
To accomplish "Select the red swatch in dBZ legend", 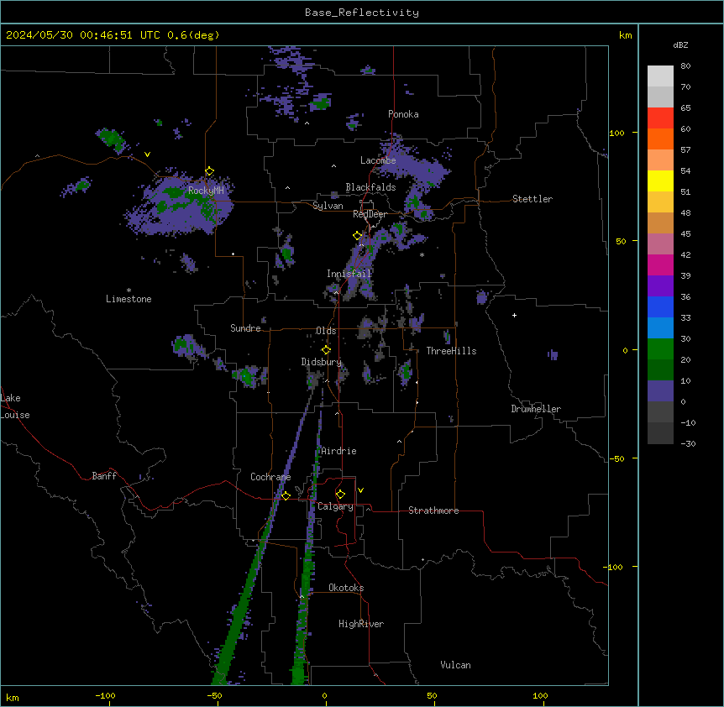I will pyautogui.click(x=660, y=118).
